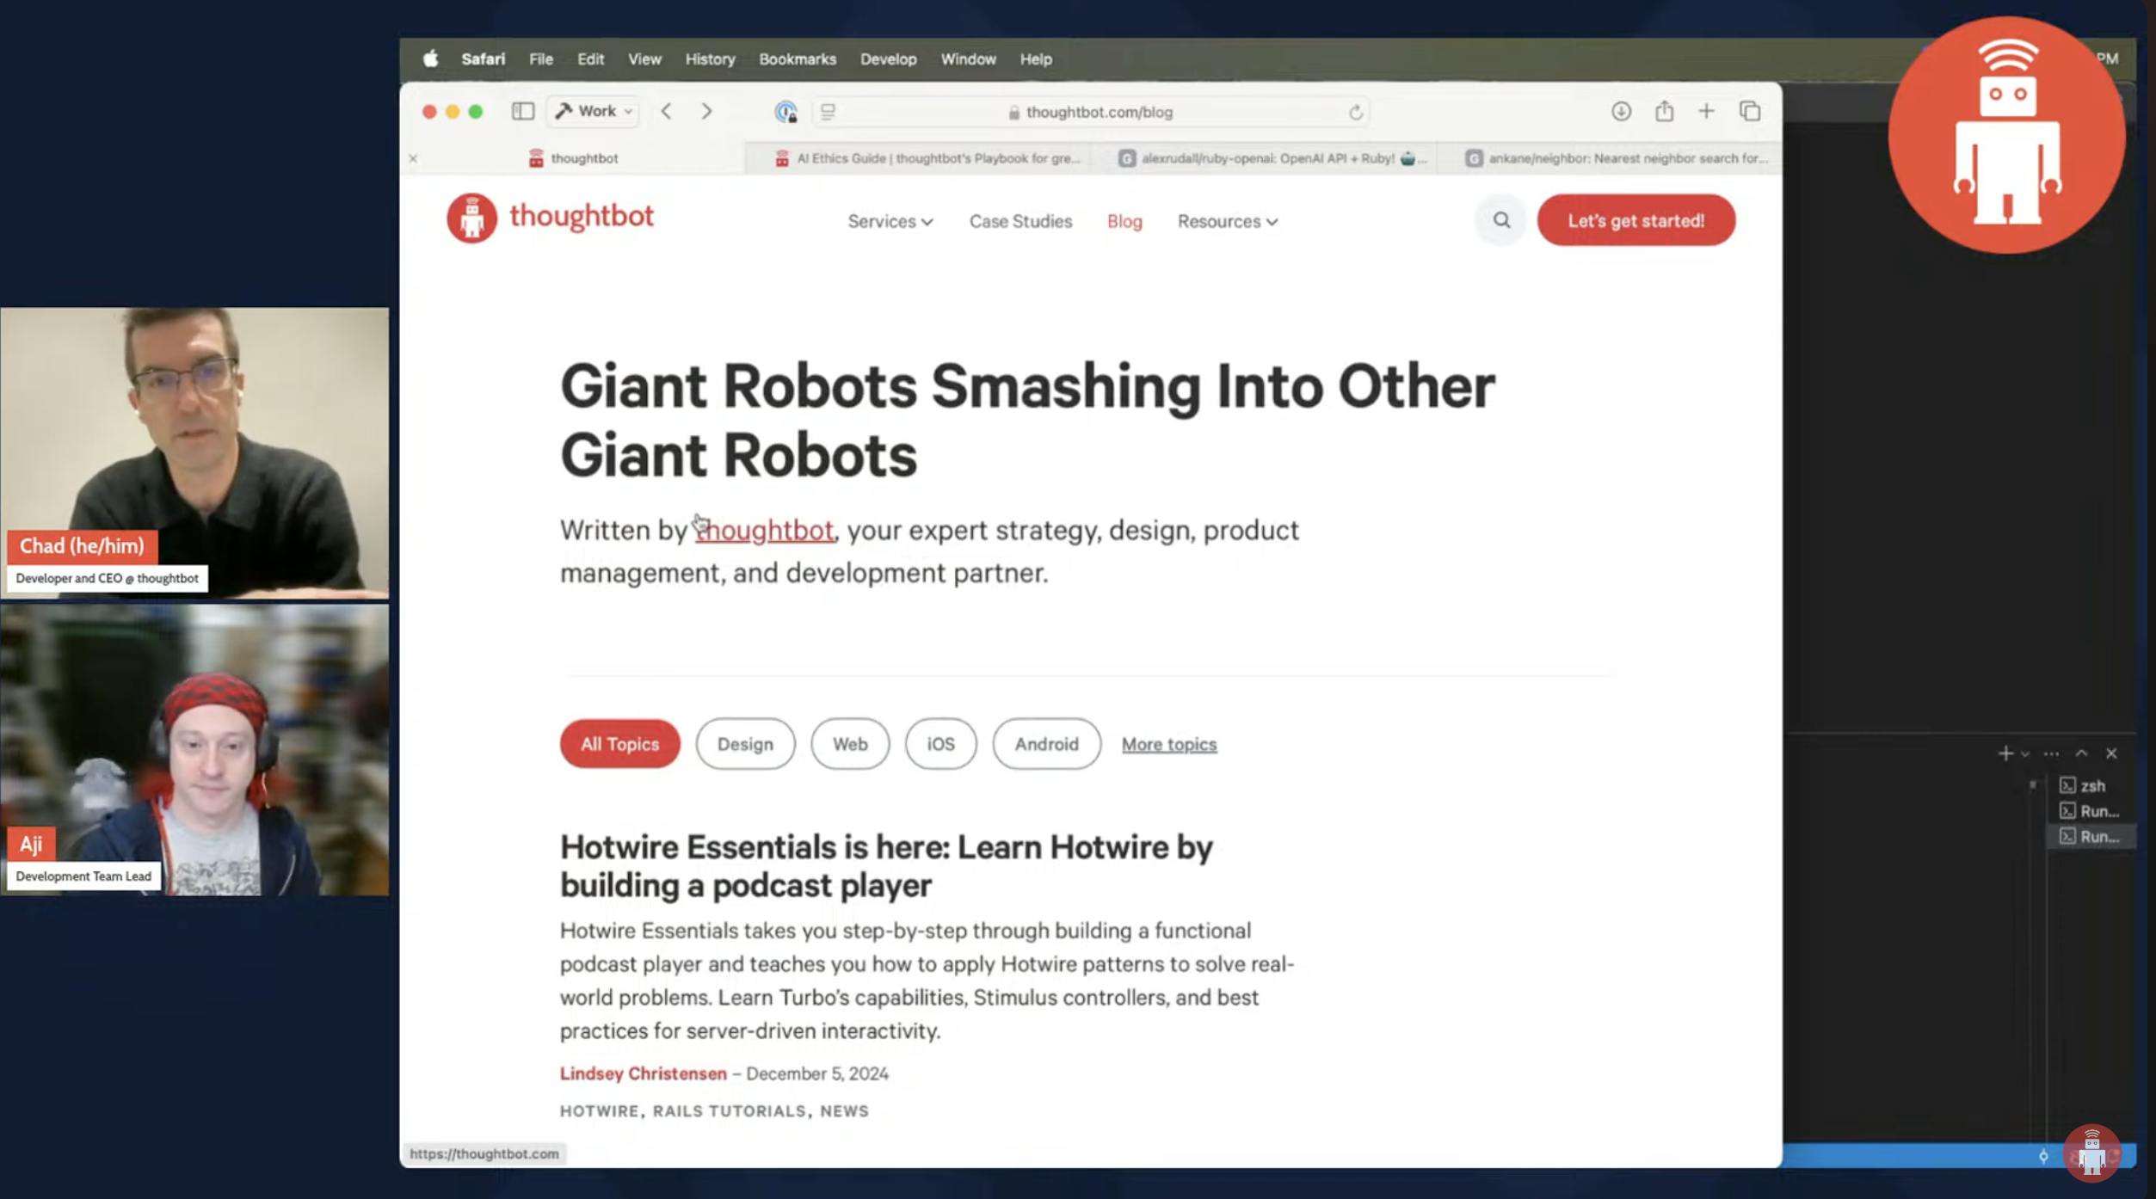Open the Develop menu

pos(888,58)
